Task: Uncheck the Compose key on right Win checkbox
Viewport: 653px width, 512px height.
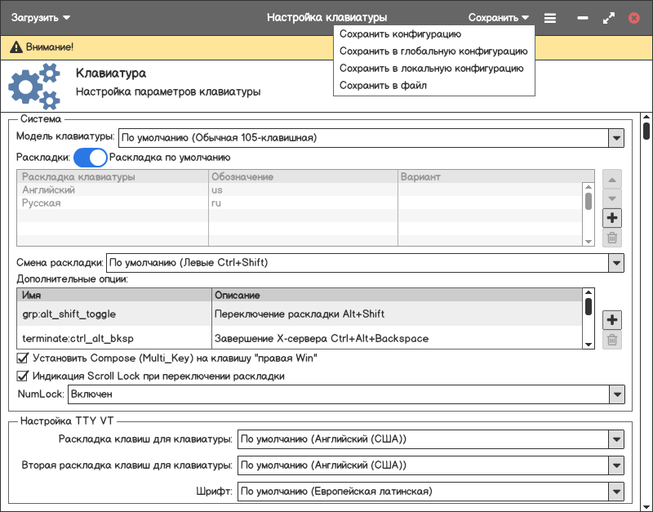Action: click(x=23, y=358)
